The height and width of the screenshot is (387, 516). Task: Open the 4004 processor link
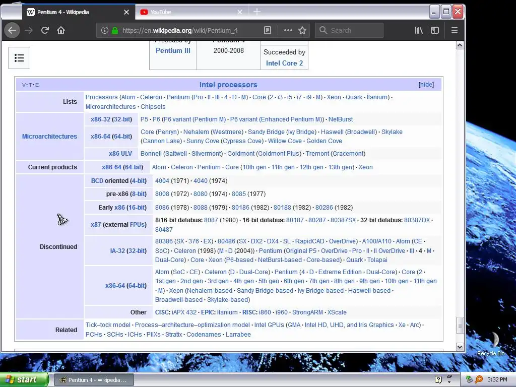(x=162, y=181)
